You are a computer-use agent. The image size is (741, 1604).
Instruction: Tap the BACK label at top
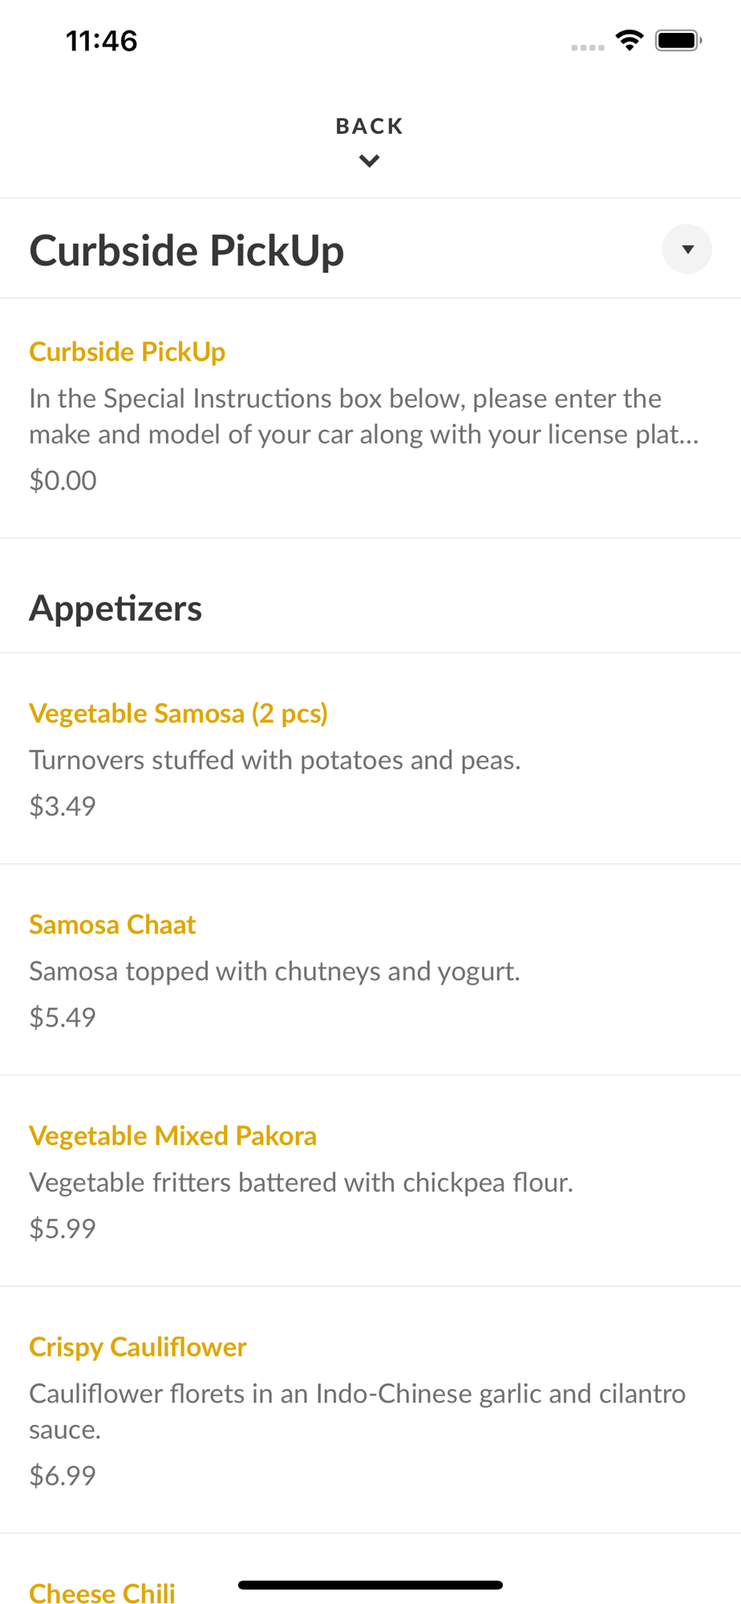(369, 126)
